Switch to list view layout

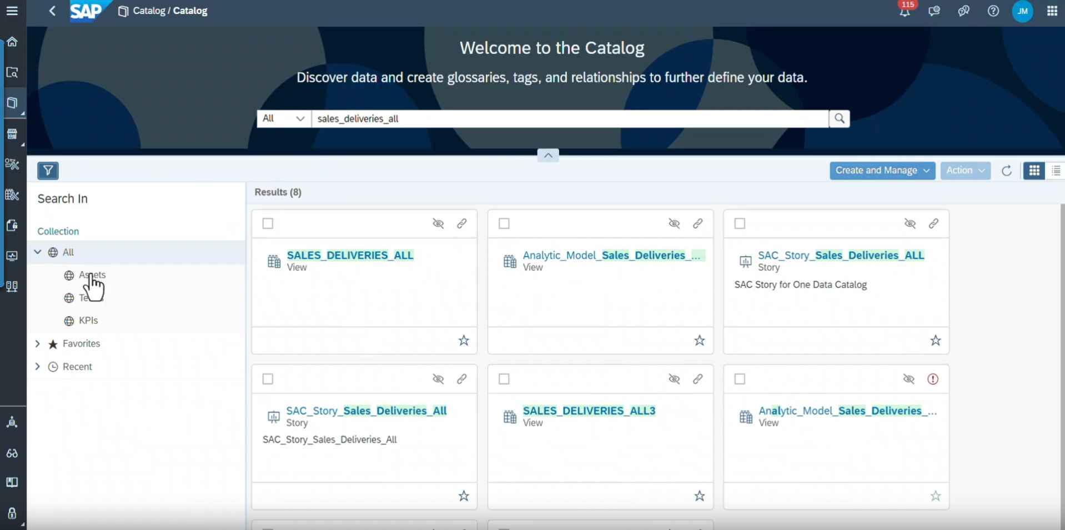pyautogui.click(x=1056, y=171)
